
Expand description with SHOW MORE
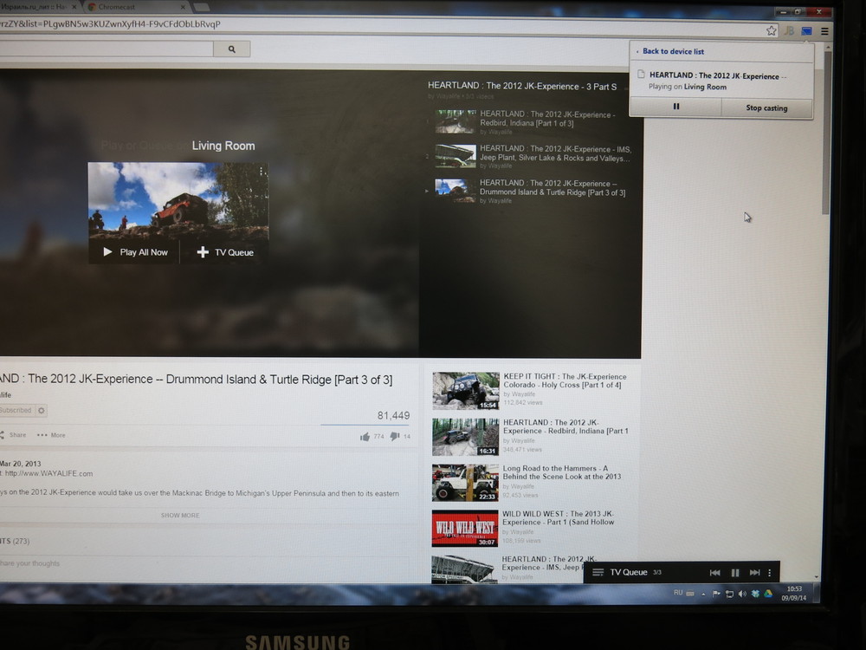click(x=180, y=515)
